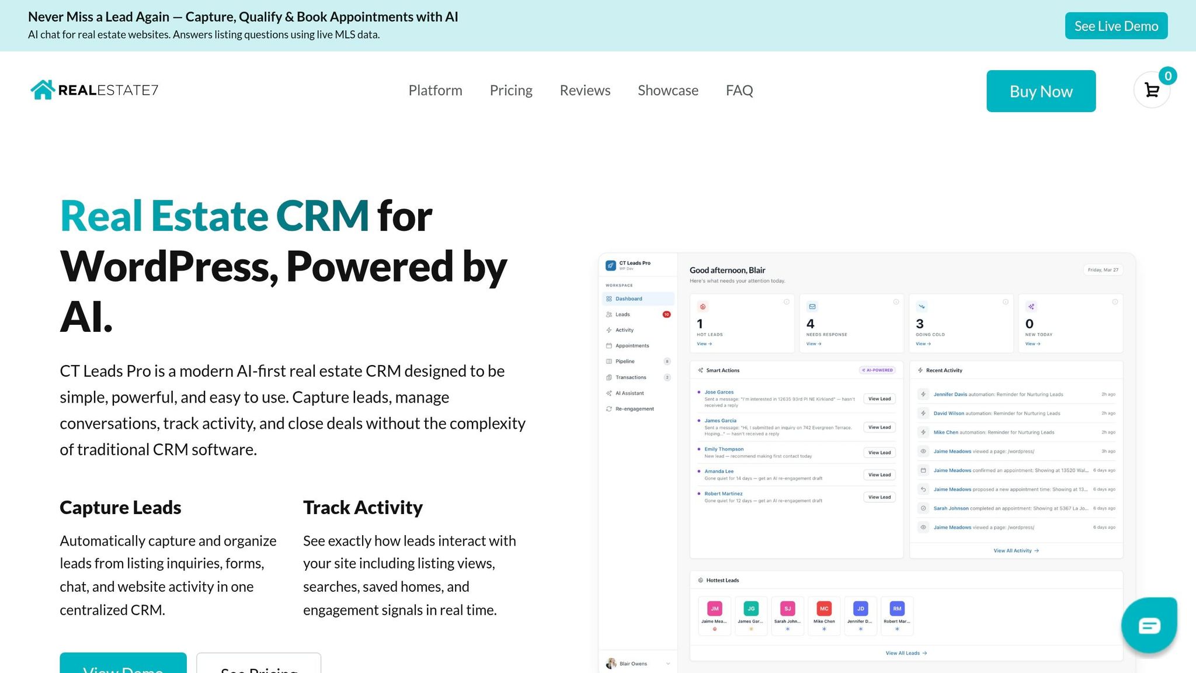
Task: Click the RM avatar for Robert Martinez
Action: [897, 609]
